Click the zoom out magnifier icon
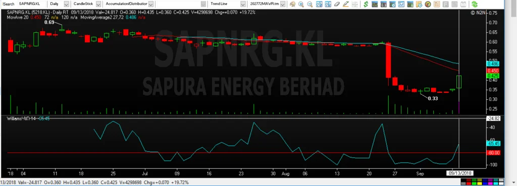The height and width of the screenshot is (186, 517). (310, 4)
